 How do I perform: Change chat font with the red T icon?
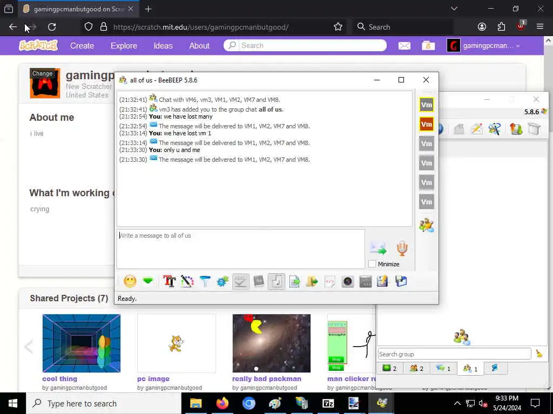169,281
